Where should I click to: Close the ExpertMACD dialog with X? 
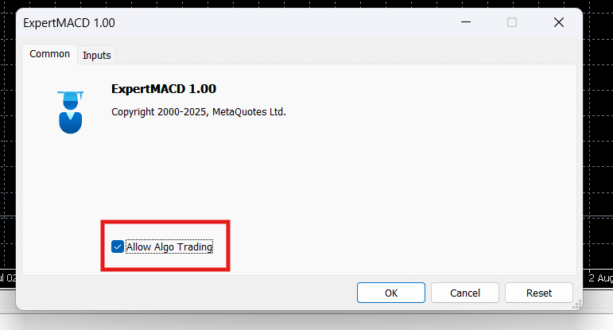[x=559, y=22]
